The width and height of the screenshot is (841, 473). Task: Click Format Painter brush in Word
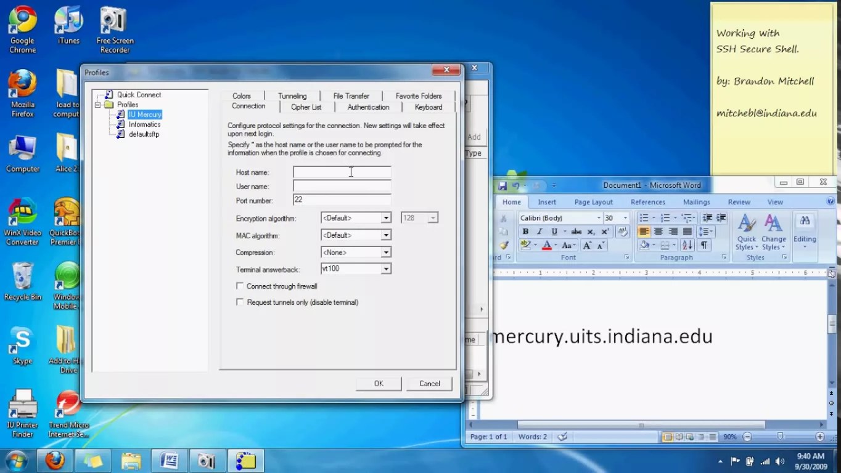pos(504,245)
